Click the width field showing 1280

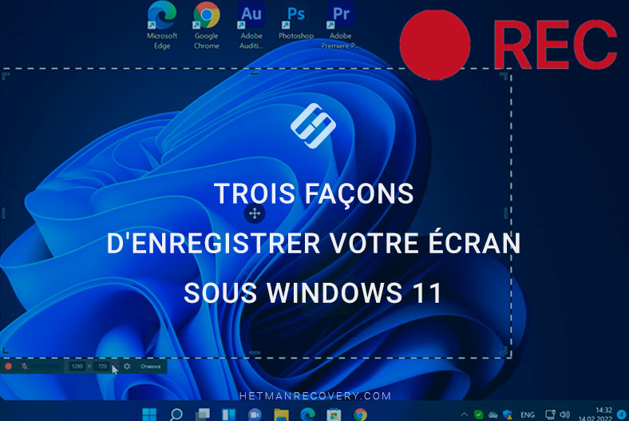[x=77, y=366]
